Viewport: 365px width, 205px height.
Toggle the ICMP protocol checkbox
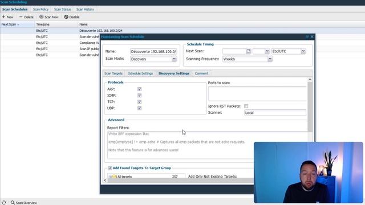coord(139,95)
